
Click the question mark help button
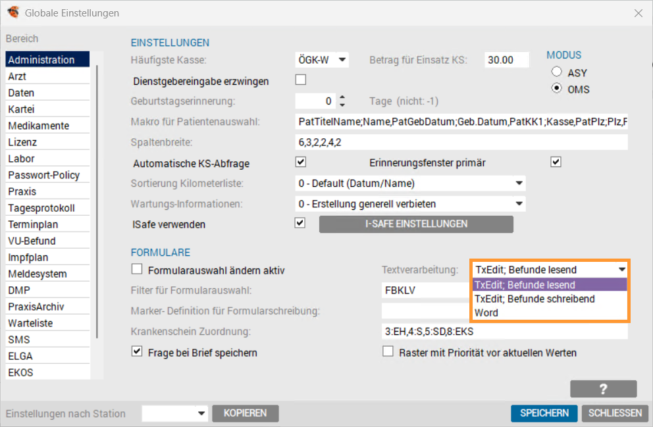click(x=603, y=389)
